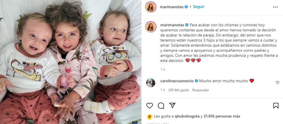Save the post with the bookmark icon
Image resolution: width=283 pixels, height=124 pixels.
(276, 105)
